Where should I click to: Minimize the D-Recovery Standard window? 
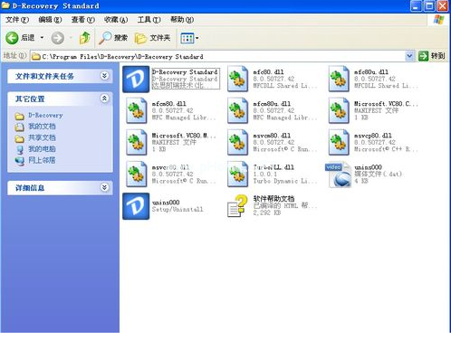[416, 6]
